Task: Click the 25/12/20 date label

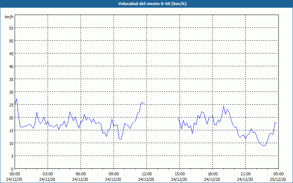Action: 278,179
